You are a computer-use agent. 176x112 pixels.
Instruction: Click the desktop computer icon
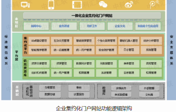coord(25,5)
